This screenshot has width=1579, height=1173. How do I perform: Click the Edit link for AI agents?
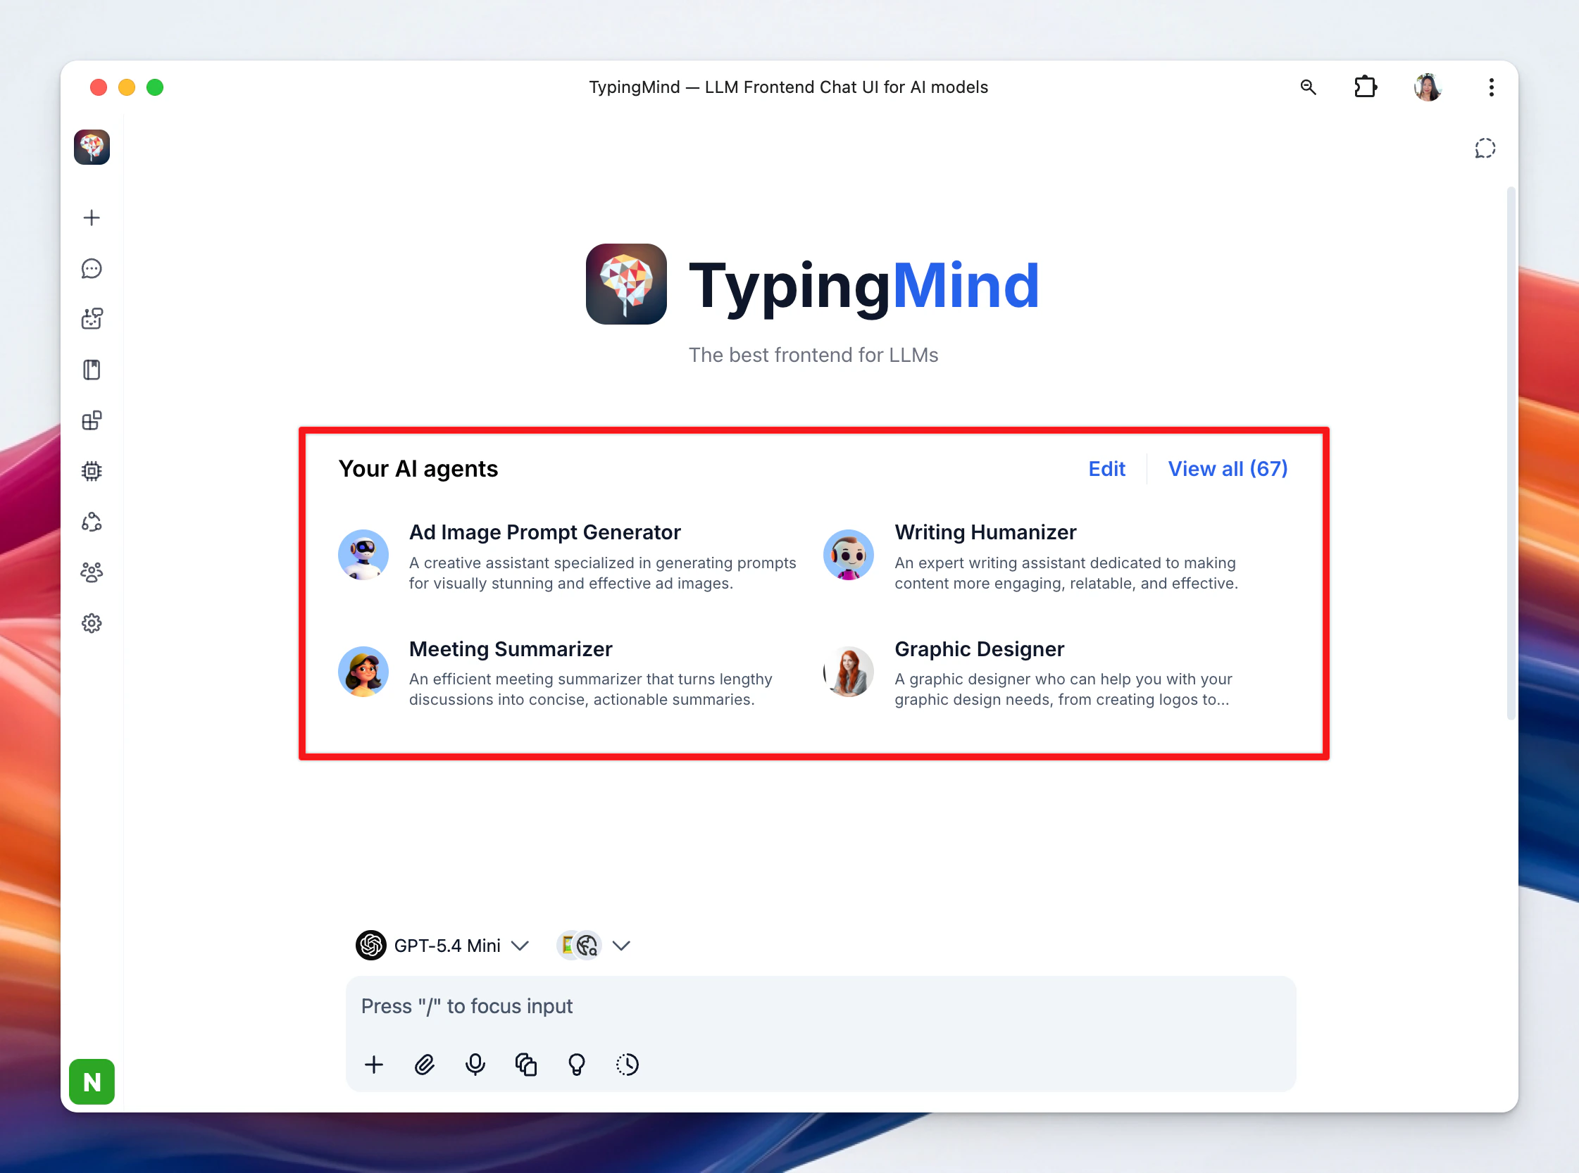[1106, 469]
